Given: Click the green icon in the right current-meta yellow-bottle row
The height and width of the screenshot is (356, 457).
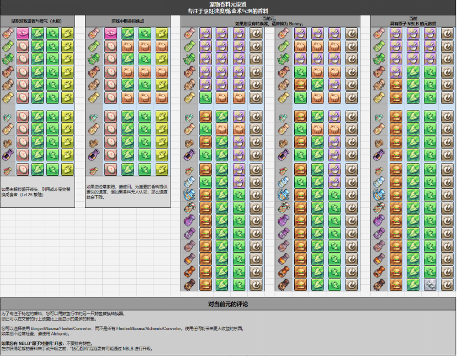Looking at the screenshot, I should click(300, 98).
